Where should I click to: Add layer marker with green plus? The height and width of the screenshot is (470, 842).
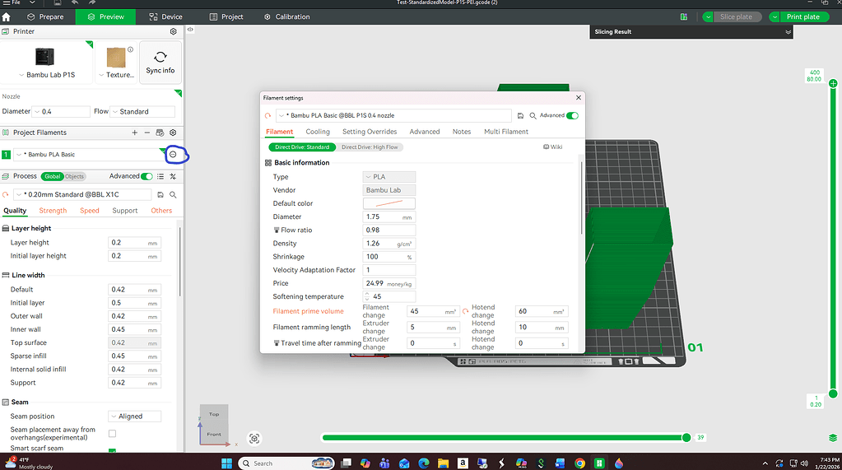point(833,83)
